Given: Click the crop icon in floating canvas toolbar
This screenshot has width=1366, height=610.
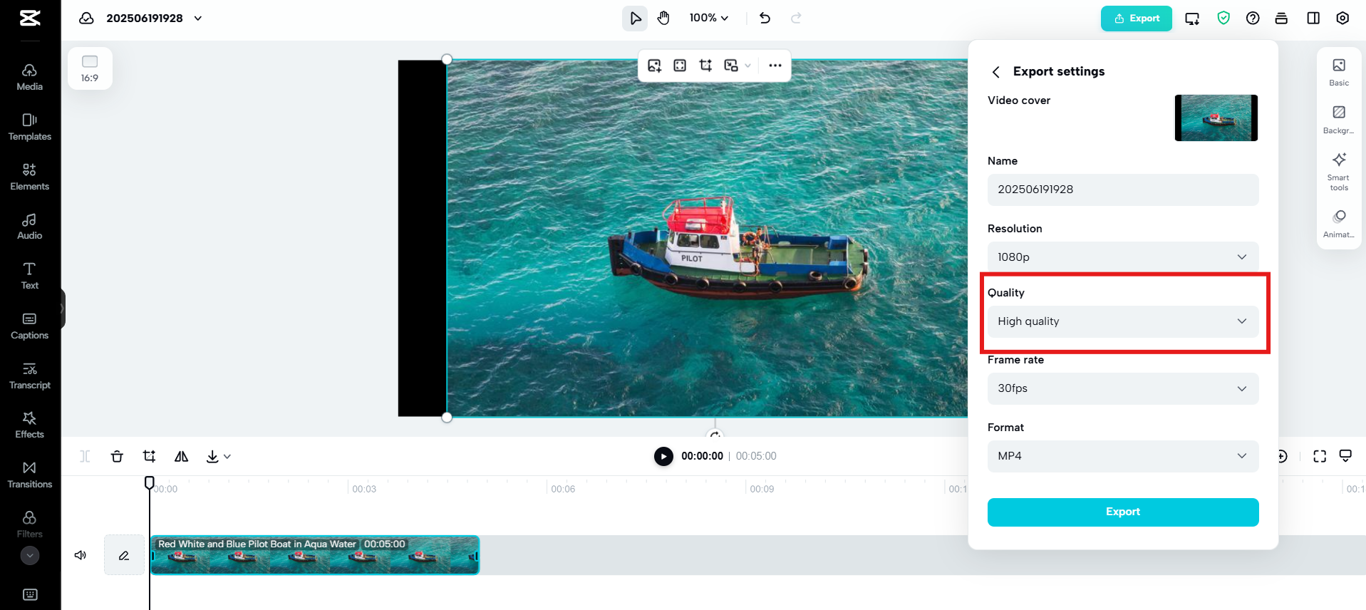Looking at the screenshot, I should 705,66.
